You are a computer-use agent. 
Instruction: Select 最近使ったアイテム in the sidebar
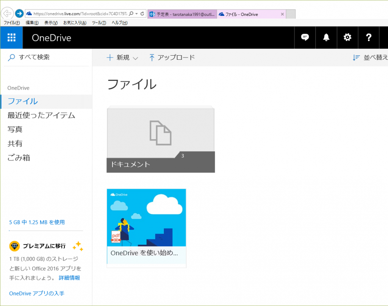point(41,115)
